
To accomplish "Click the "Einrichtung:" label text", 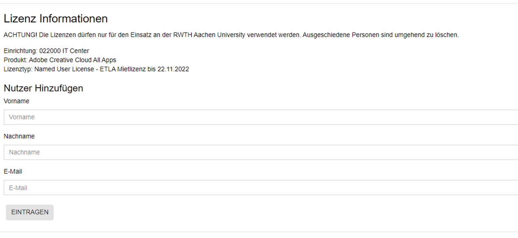I will coord(20,51).
